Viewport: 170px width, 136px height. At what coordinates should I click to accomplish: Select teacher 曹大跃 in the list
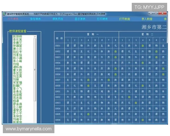coord(18,70)
